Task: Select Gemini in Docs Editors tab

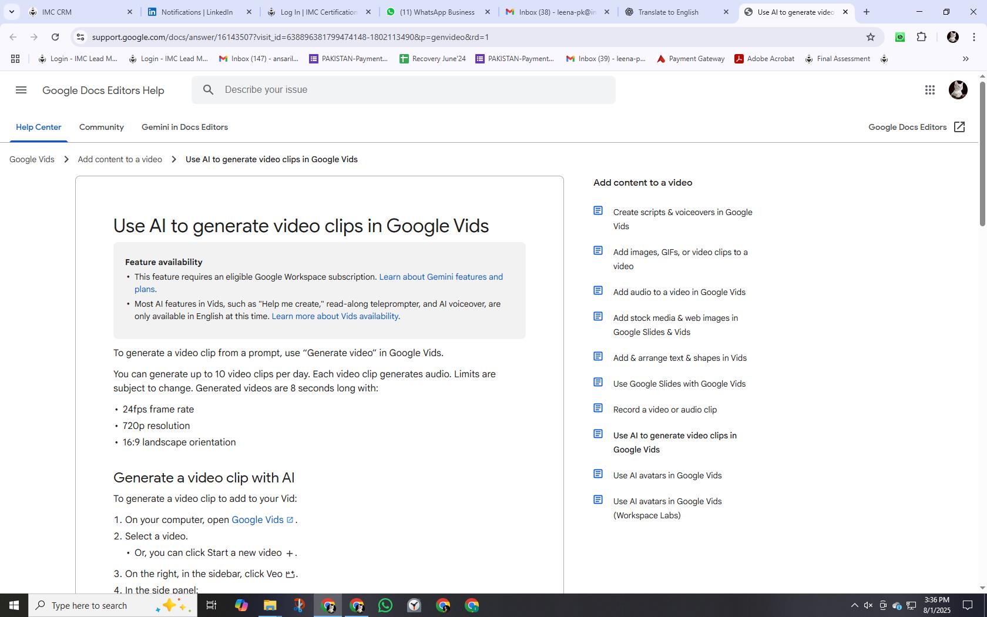Action: coord(184,127)
